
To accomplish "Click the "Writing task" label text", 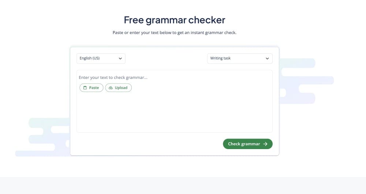I will click(220, 58).
